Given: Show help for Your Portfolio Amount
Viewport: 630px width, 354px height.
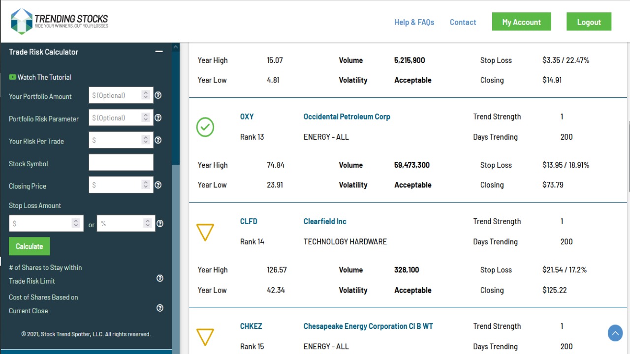Looking at the screenshot, I should tap(158, 95).
